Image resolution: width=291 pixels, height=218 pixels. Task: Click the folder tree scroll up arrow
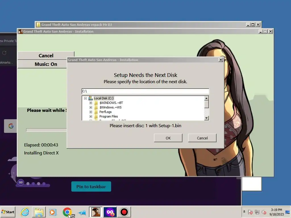pos(207,98)
